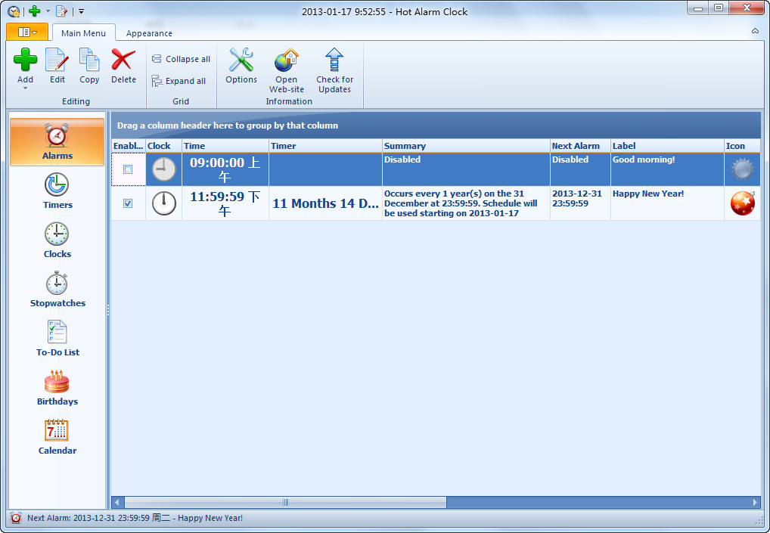Click the horizontal scrollbar thumb
Screen dimensions: 770x533
click(285, 502)
